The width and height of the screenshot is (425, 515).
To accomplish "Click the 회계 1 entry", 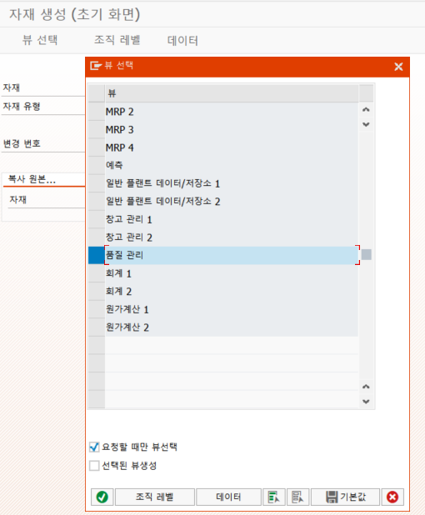I will coord(232,273).
